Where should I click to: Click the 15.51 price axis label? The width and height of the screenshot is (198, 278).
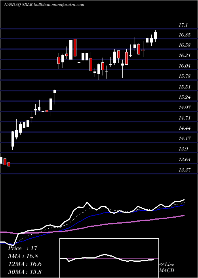tap(184, 87)
